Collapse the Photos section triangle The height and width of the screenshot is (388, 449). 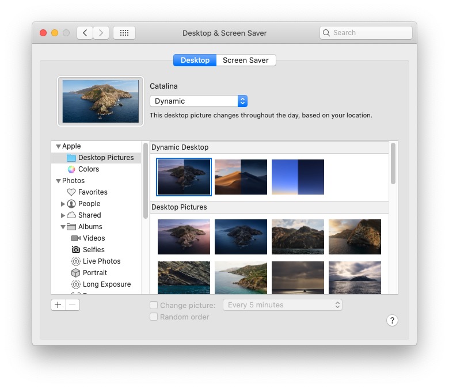coord(58,181)
